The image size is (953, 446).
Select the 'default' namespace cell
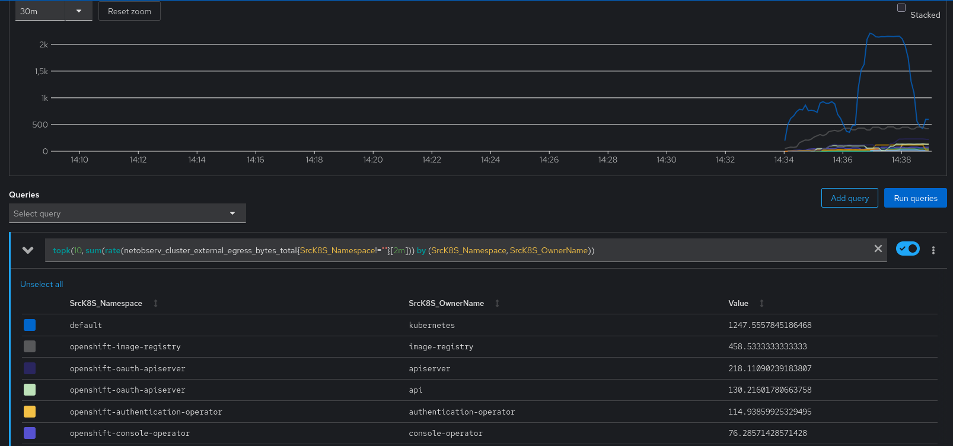tap(86, 325)
